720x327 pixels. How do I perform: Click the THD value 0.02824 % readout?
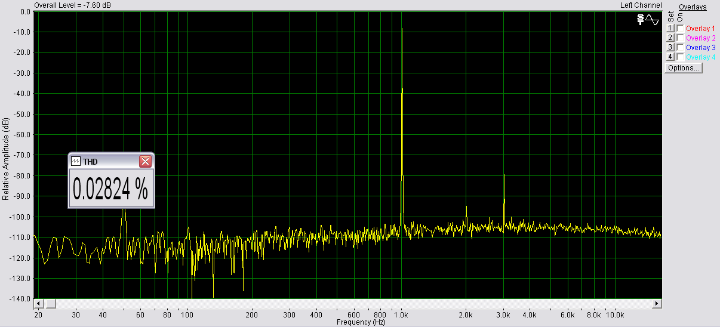(x=110, y=189)
